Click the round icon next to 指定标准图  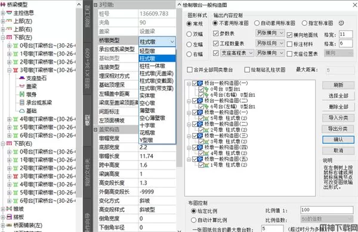pos(341,23)
